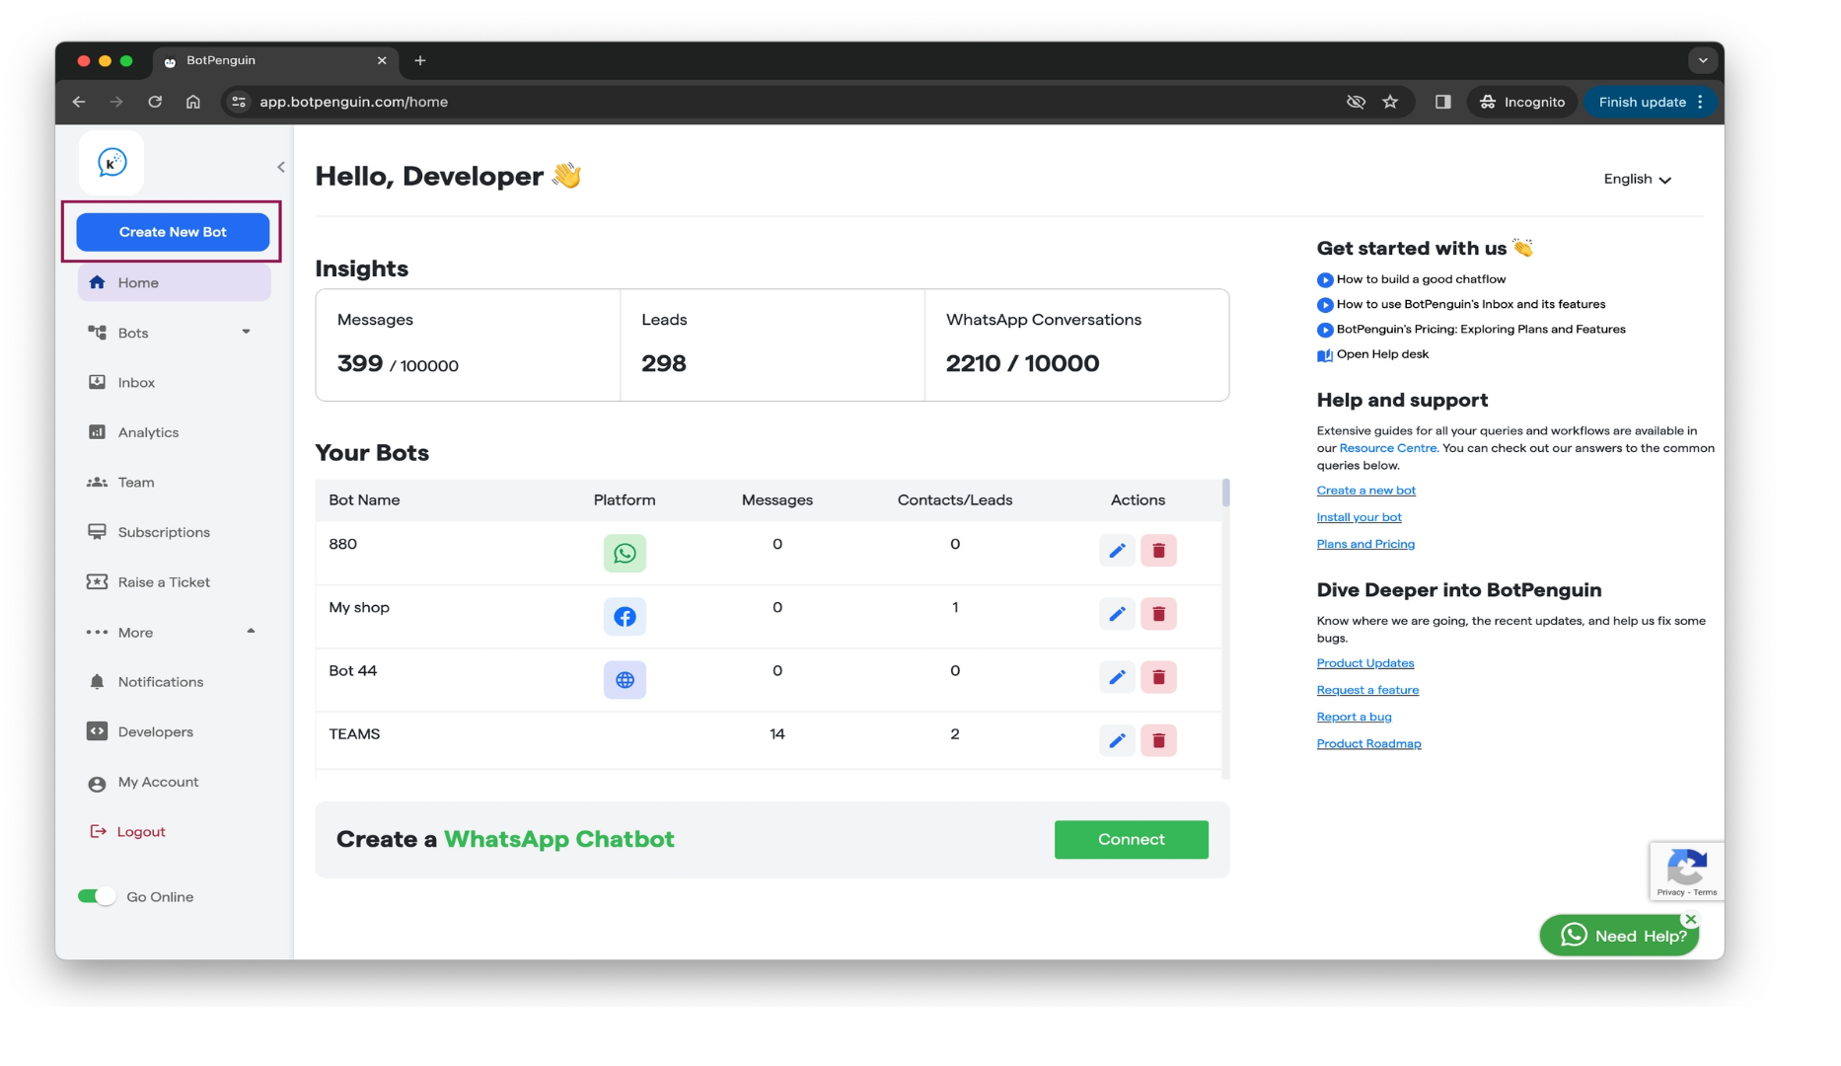Open the Home menu item
1841x1066 pixels.
tap(174, 282)
